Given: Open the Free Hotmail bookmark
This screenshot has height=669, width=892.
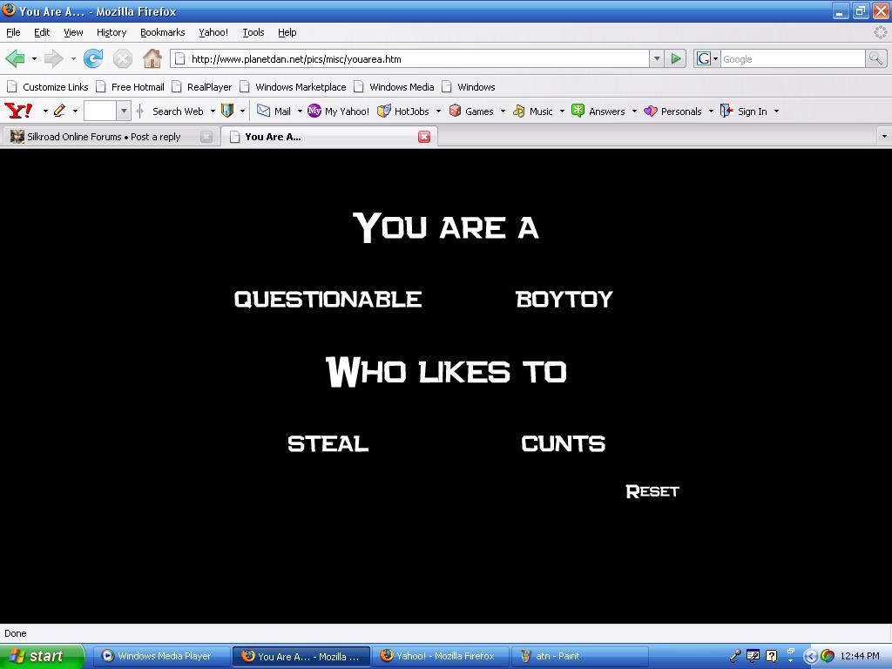Looking at the screenshot, I should pyautogui.click(x=138, y=86).
